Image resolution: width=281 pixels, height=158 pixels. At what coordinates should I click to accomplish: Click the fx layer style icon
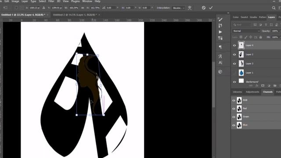(257, 86)
